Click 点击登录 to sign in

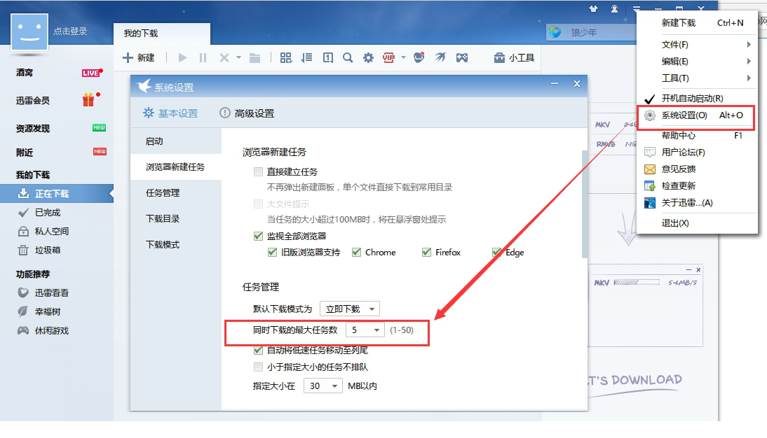tap(70, 31)
